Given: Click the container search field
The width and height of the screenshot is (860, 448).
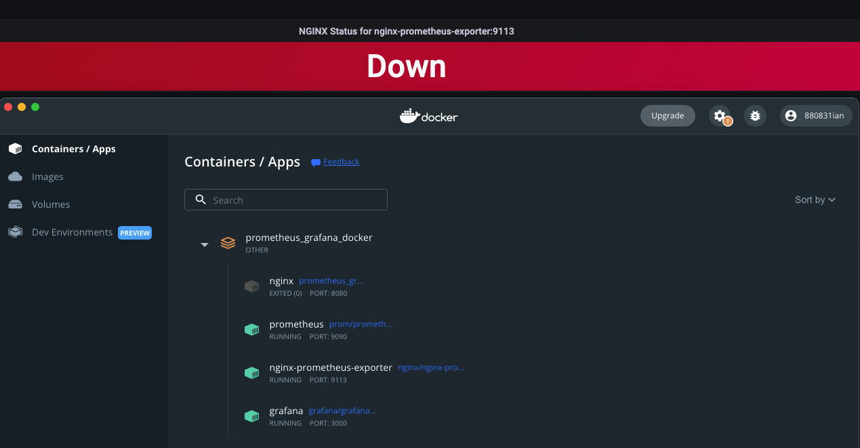Looking at the screenshot, I should point(286,200).
